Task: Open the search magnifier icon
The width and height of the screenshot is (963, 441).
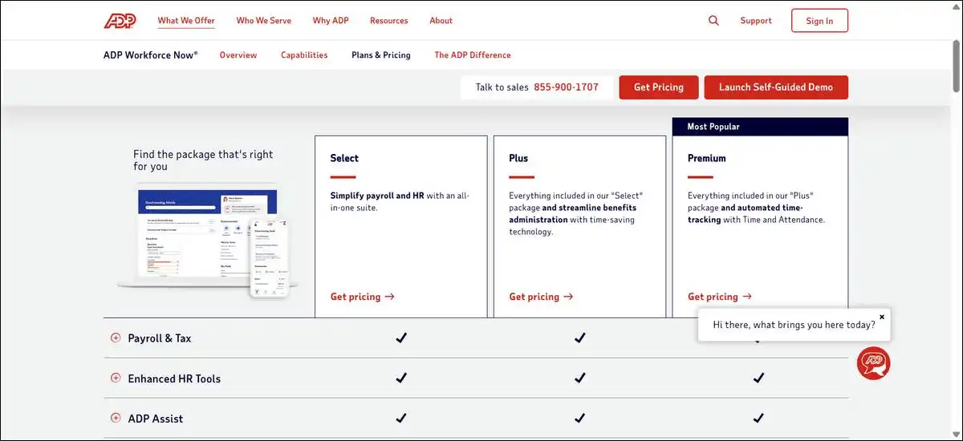Action: pyautogui.click(x=713, y=21)
